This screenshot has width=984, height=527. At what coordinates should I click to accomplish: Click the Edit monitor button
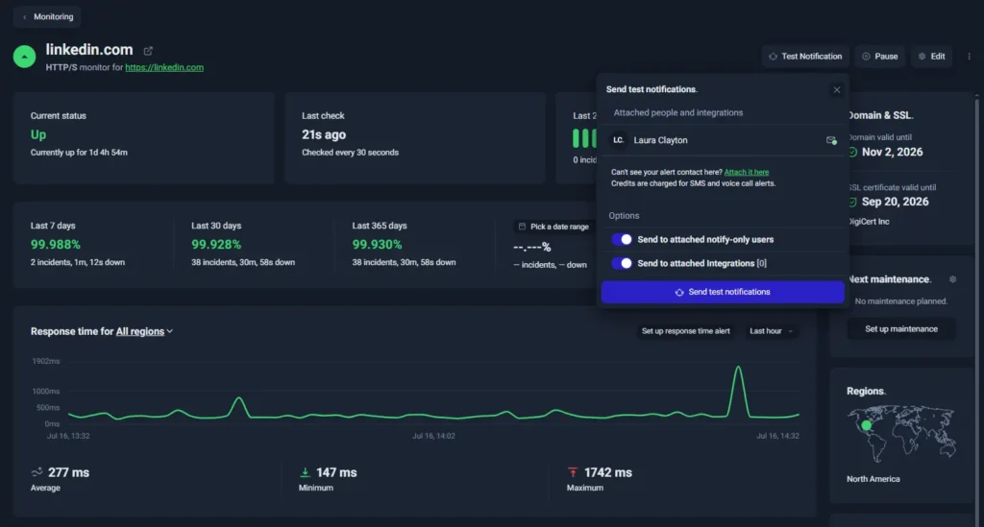[932, 57]
